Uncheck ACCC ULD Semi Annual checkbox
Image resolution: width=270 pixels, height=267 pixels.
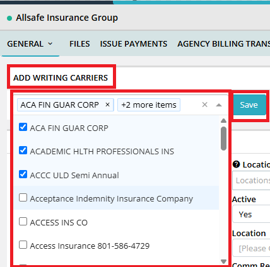(23, 174)
